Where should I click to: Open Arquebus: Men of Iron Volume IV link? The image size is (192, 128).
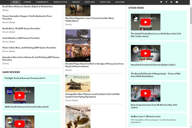click(x=31, y=59)
